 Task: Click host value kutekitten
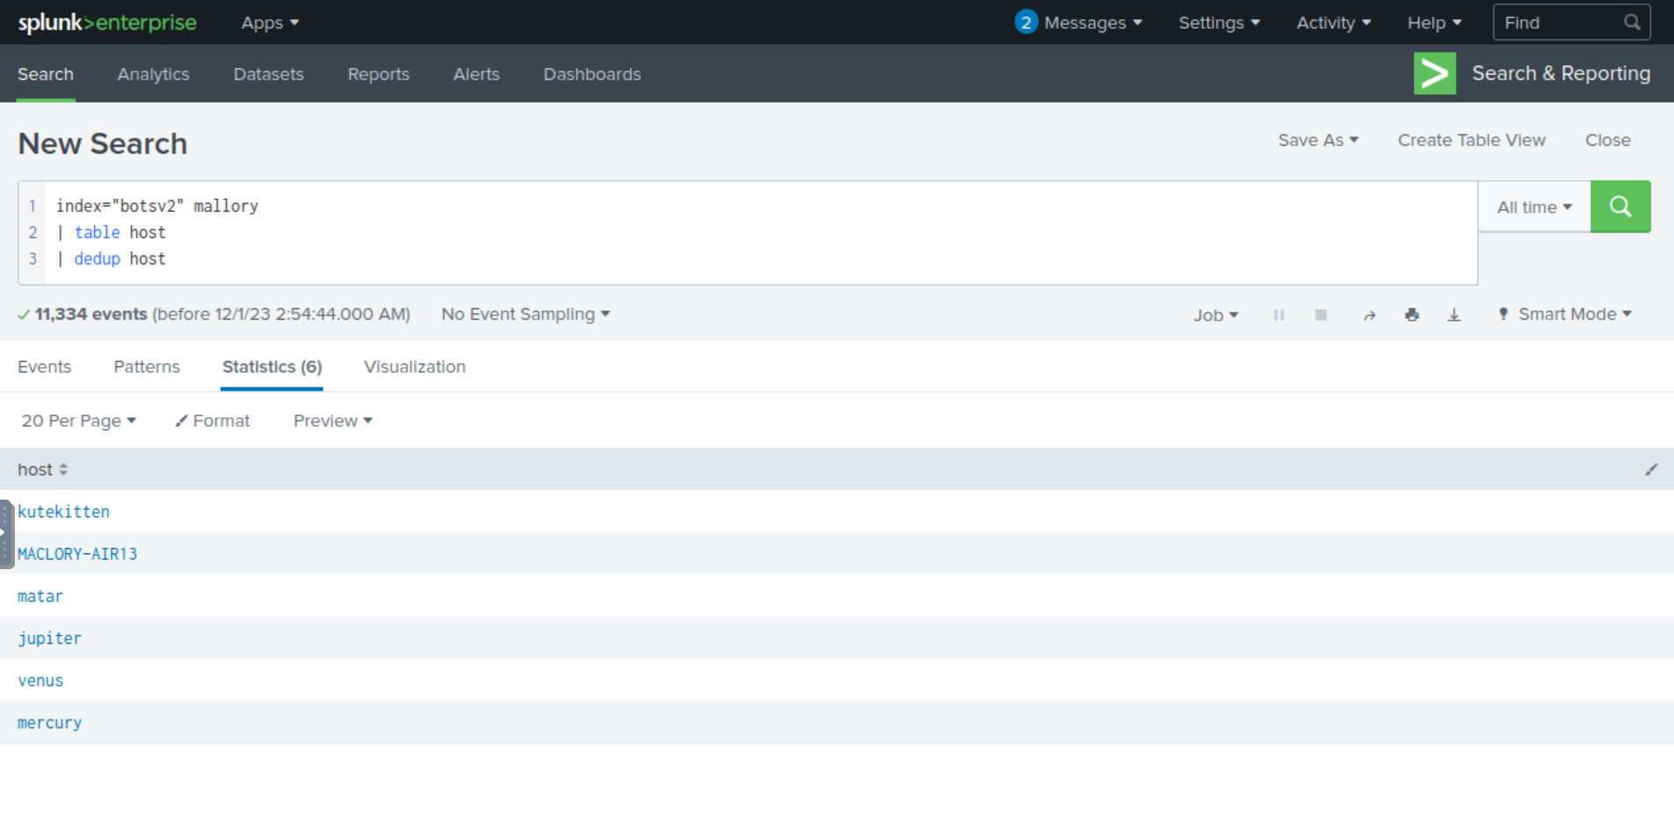(x=63, y=512)
